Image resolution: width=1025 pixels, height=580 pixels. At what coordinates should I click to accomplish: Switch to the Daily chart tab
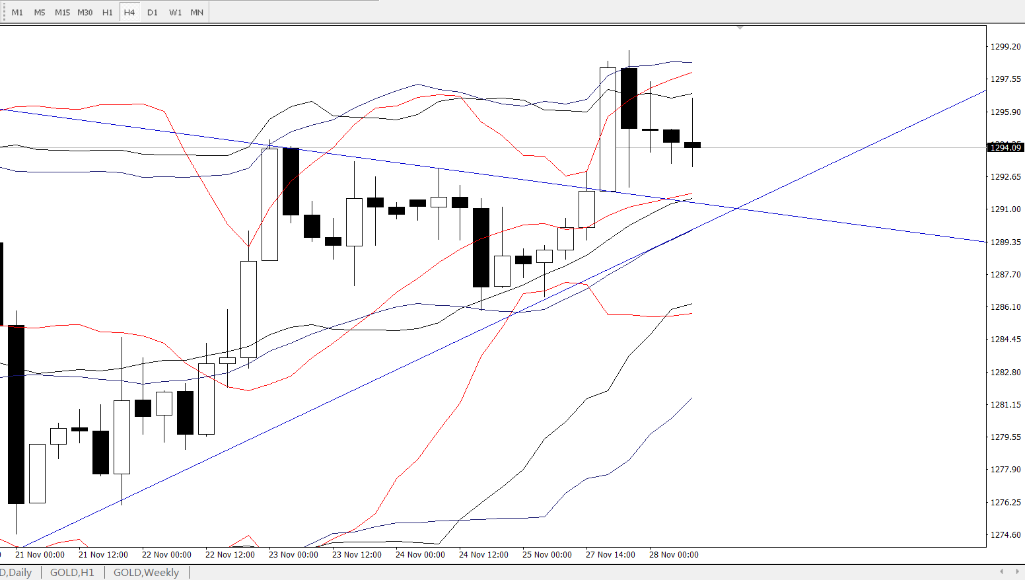[17, 572]
